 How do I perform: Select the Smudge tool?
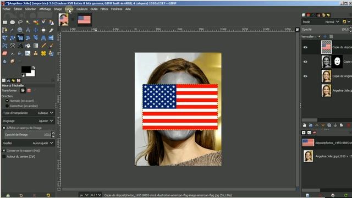[x=12, y=61]
